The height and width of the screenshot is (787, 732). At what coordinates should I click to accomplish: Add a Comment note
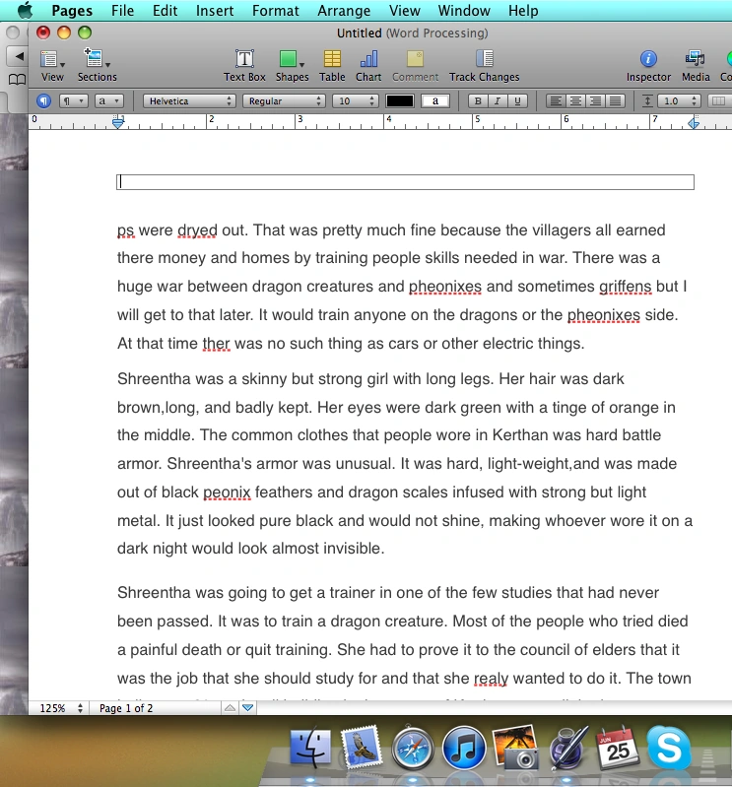point(415,65)
